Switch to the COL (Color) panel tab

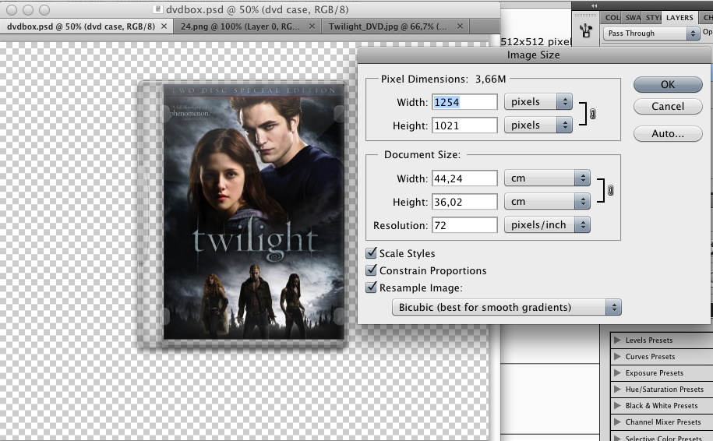[612, 18]
